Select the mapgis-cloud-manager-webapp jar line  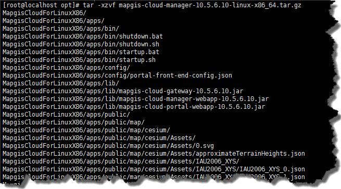pos(136,99)
